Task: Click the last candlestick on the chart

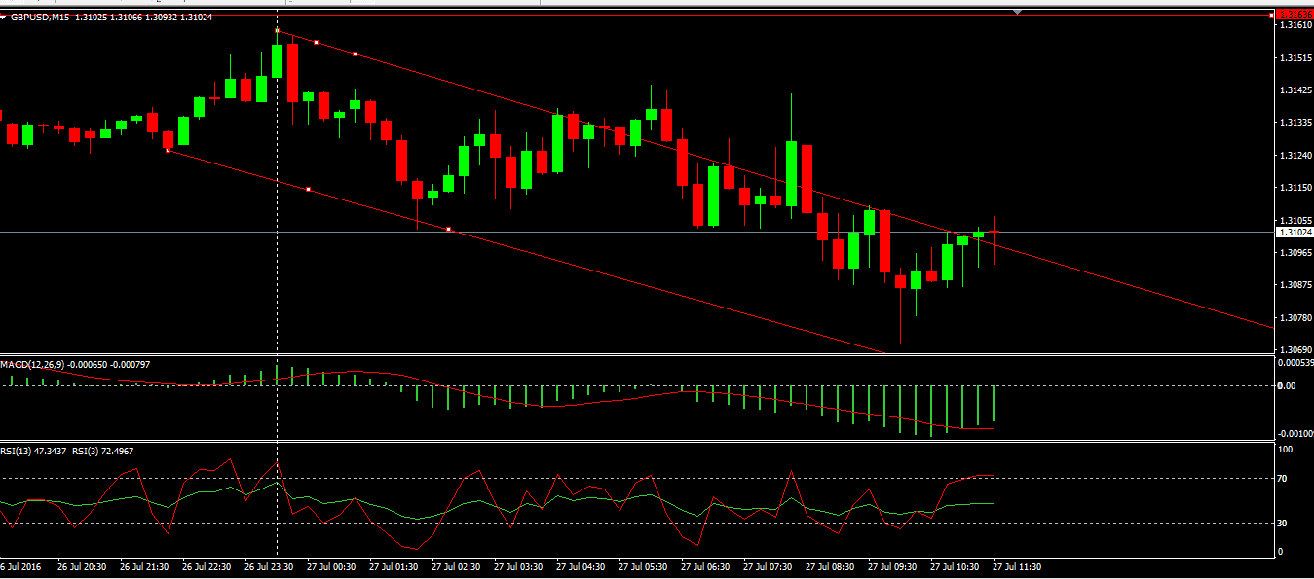Action: click(994, 238)
